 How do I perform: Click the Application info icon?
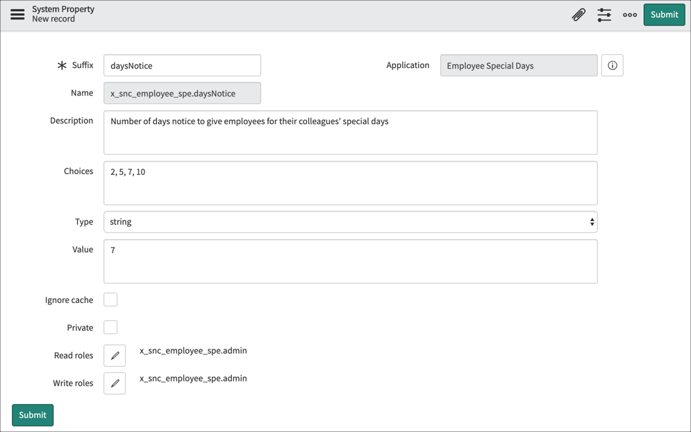[x=612, y=66]
